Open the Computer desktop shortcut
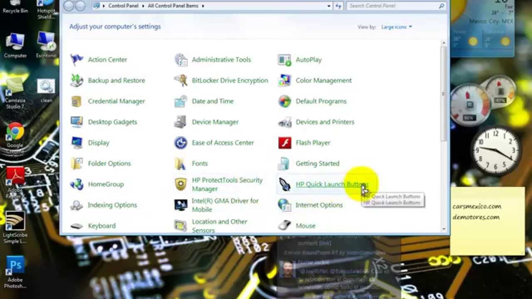The image size is (532, 299). pos(15,45)
